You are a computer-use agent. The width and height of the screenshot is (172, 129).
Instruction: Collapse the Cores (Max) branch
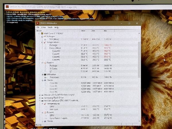click(x=45, y=48)
